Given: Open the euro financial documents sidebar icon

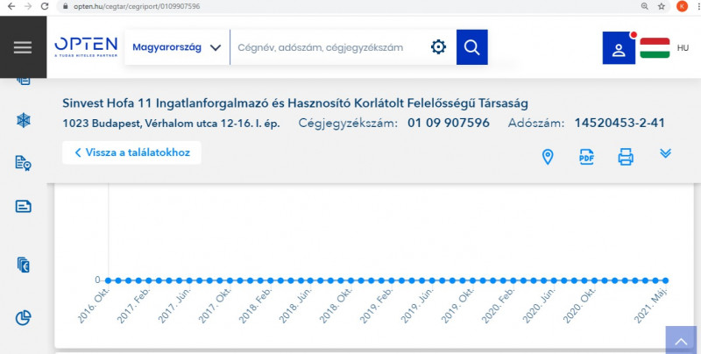Looking at the screenshot, I should coord(24,264).
